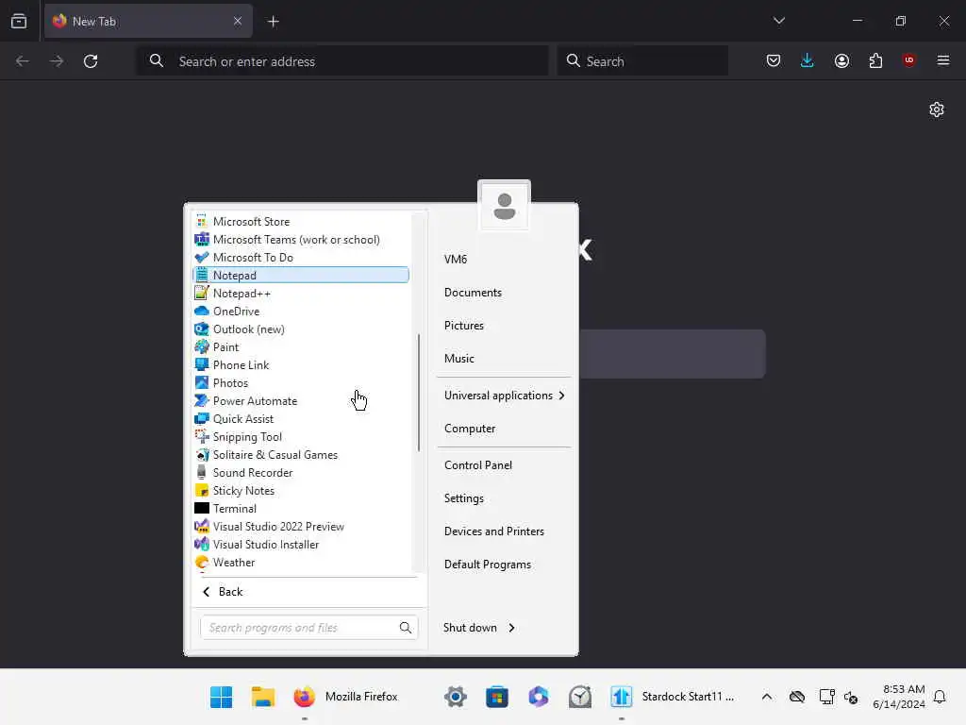
Task: Open File Explorer from the taskbar
Action: (263, 697)
